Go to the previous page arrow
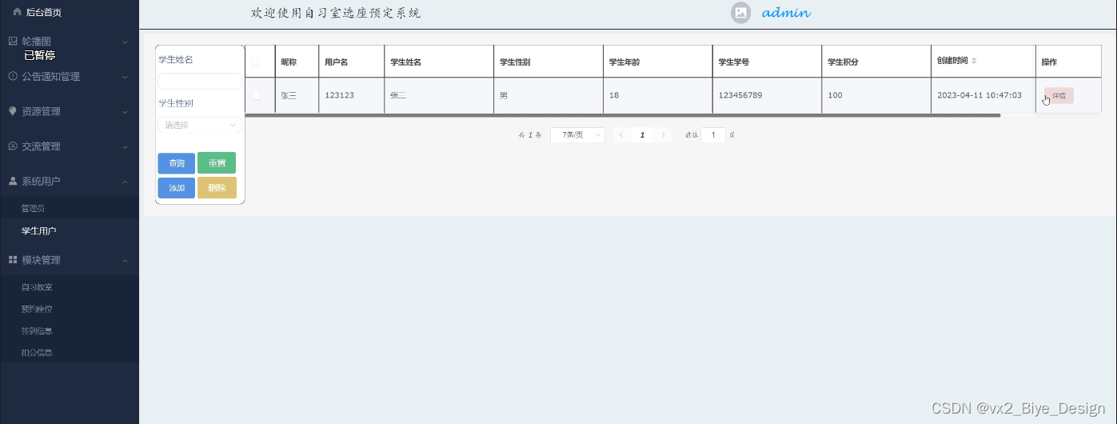This screenshot has width=1117, height=424. pyautogui.click(x=621, y=135)
